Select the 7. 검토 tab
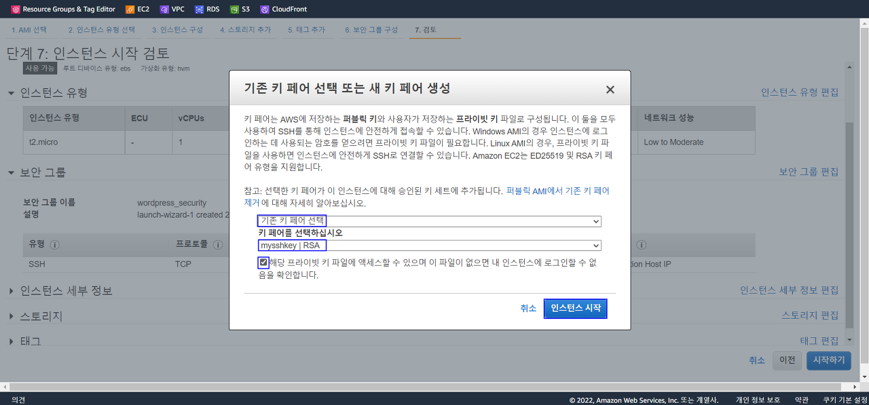 [x=426, y=31]
